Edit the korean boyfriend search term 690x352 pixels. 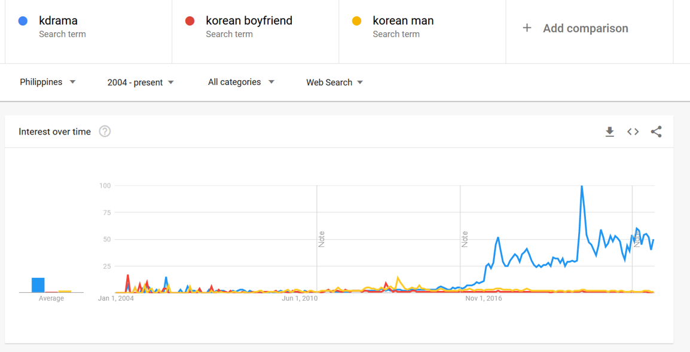pos(249,21)
